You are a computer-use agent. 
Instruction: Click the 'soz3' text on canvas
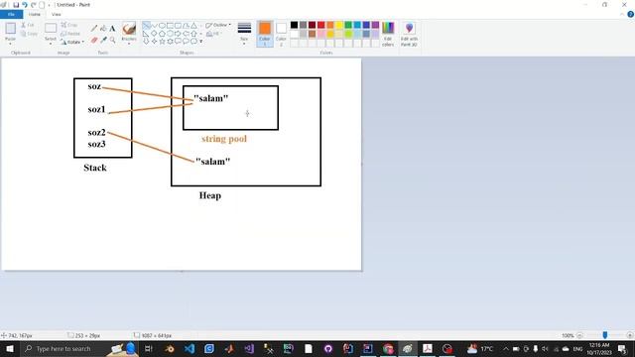click(97, 144)
